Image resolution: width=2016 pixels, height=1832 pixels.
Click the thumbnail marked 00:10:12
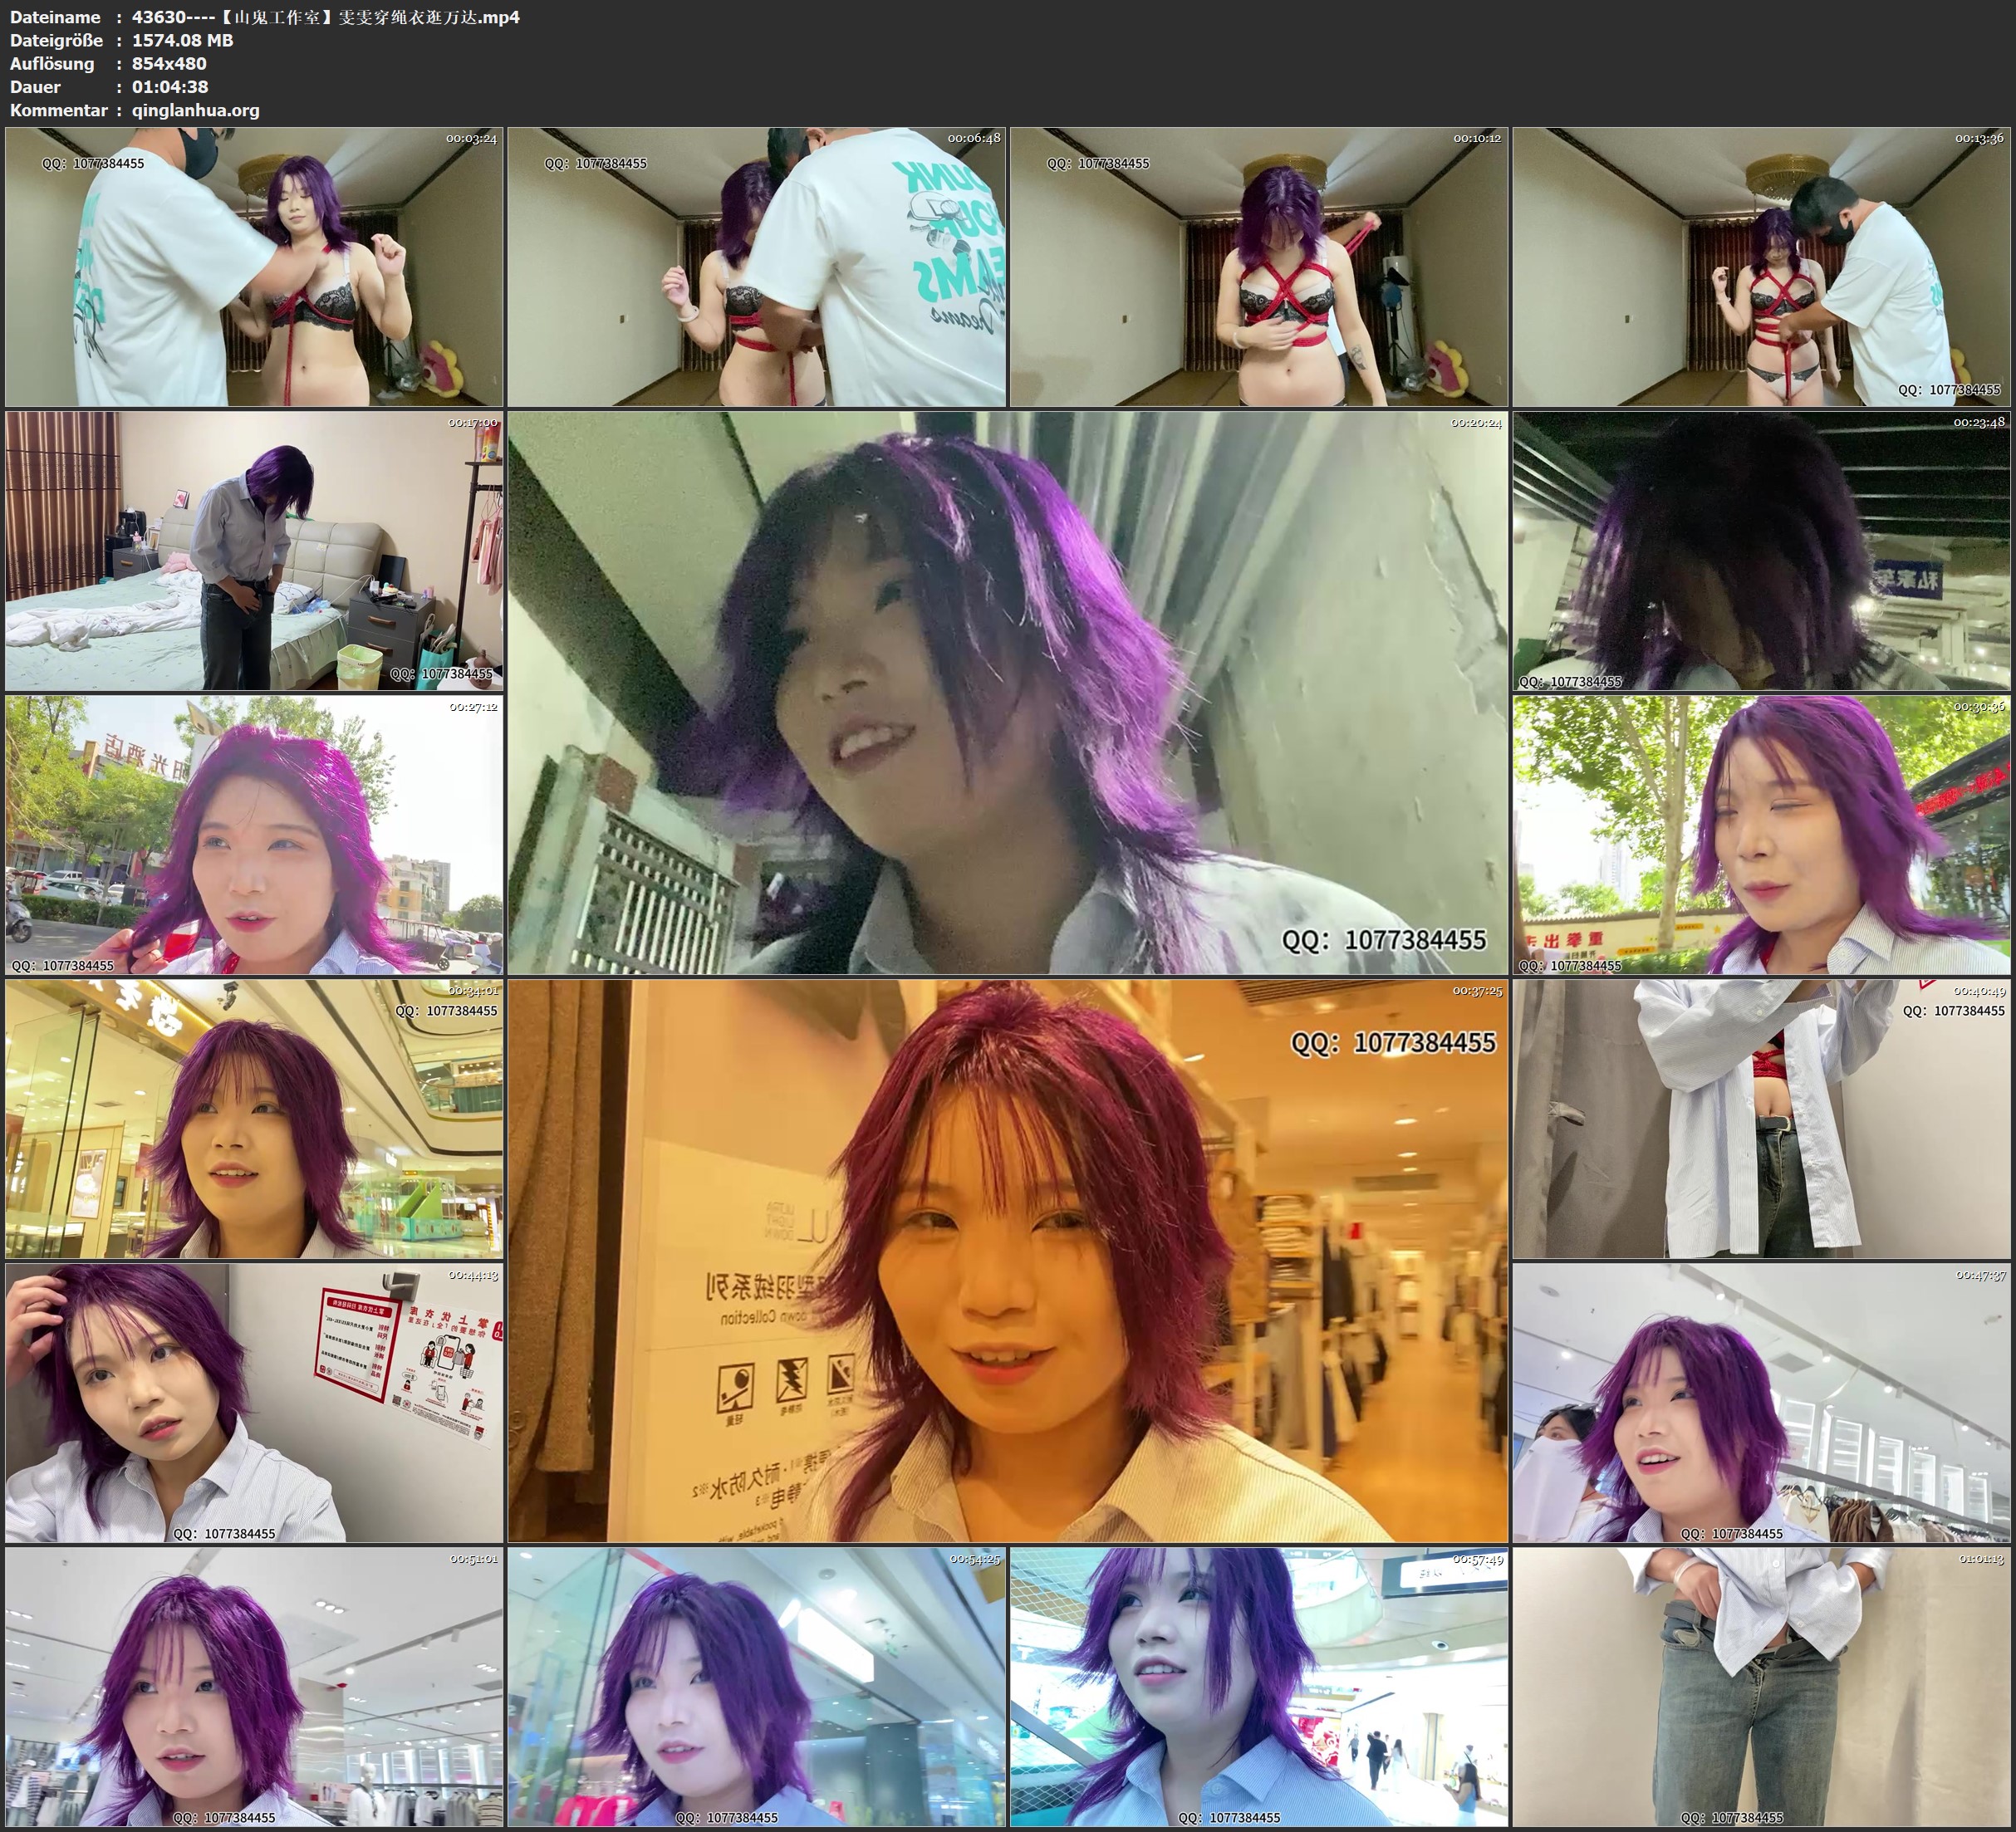click(x=1258, y=266)
